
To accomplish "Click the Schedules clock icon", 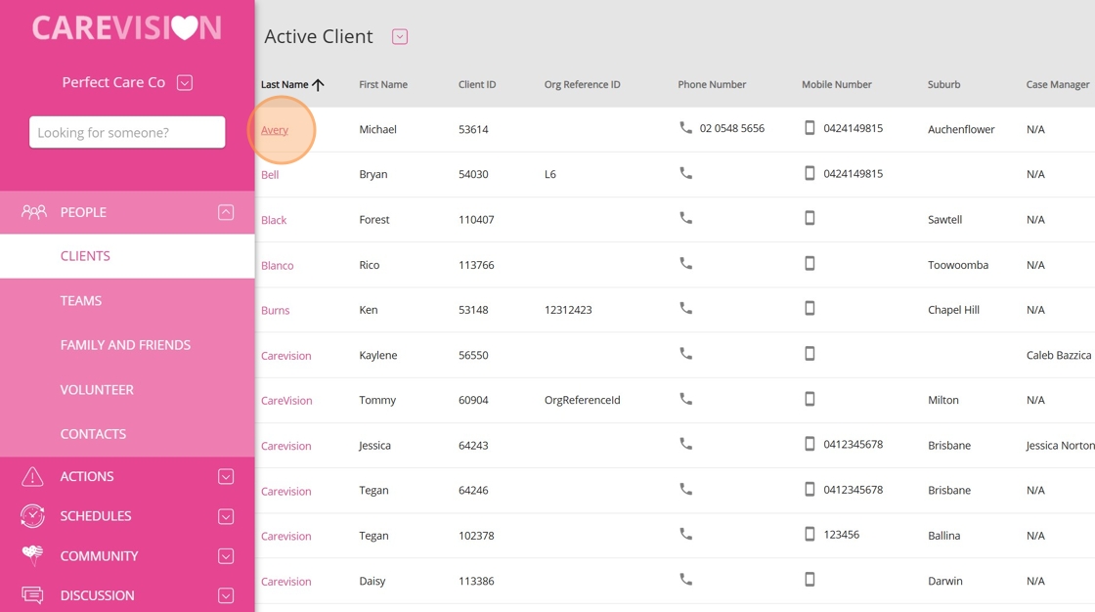I will point(32,516).
